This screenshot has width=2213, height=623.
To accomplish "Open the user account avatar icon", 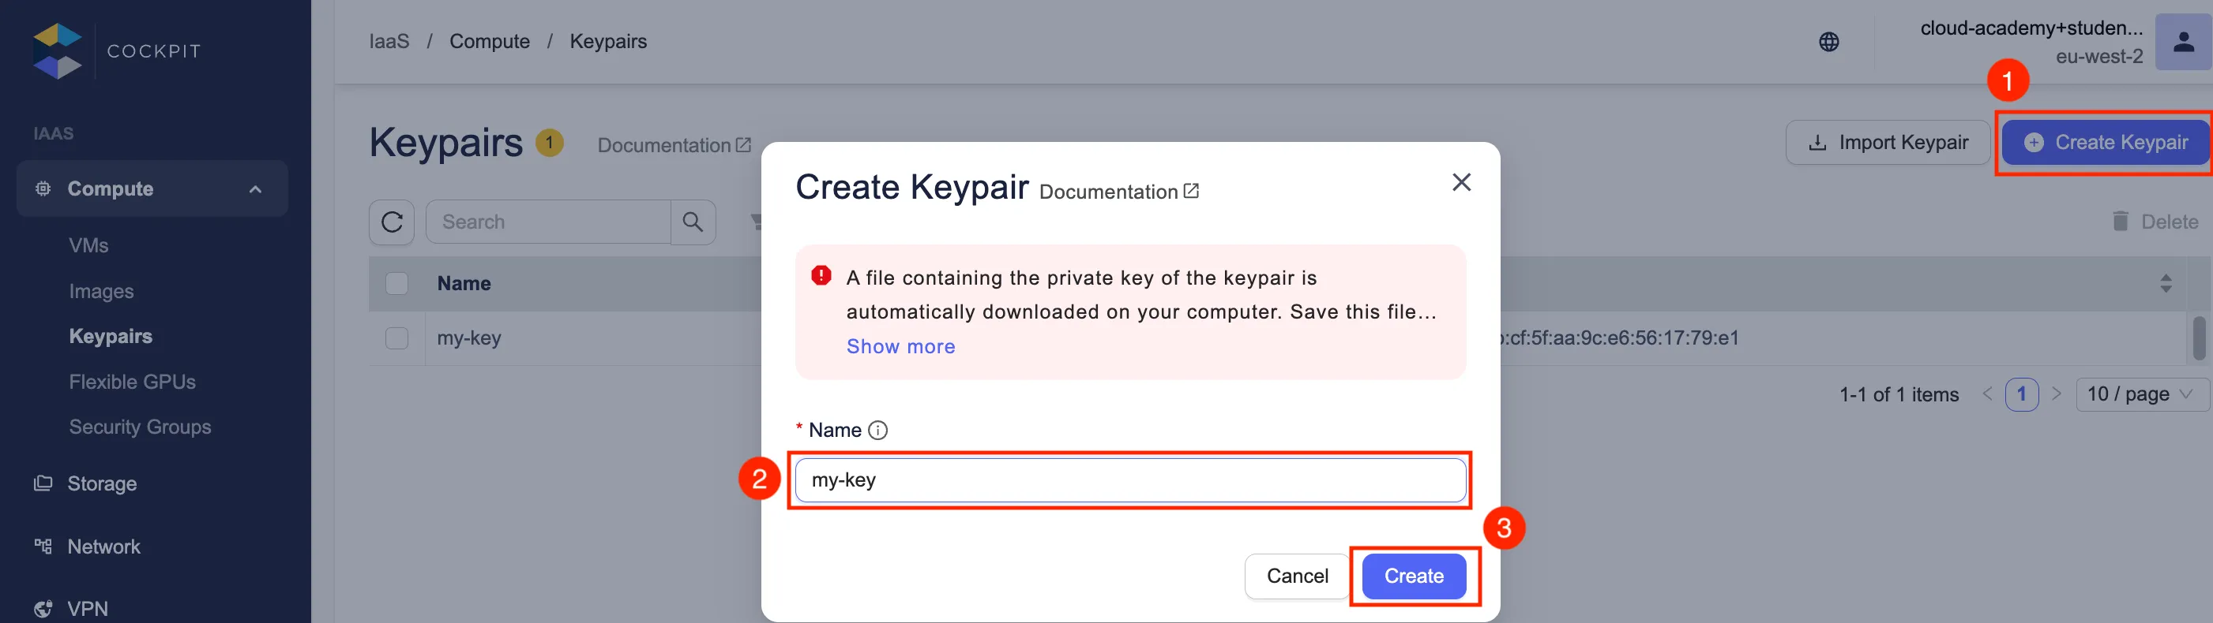I will tap(2183, 42).
